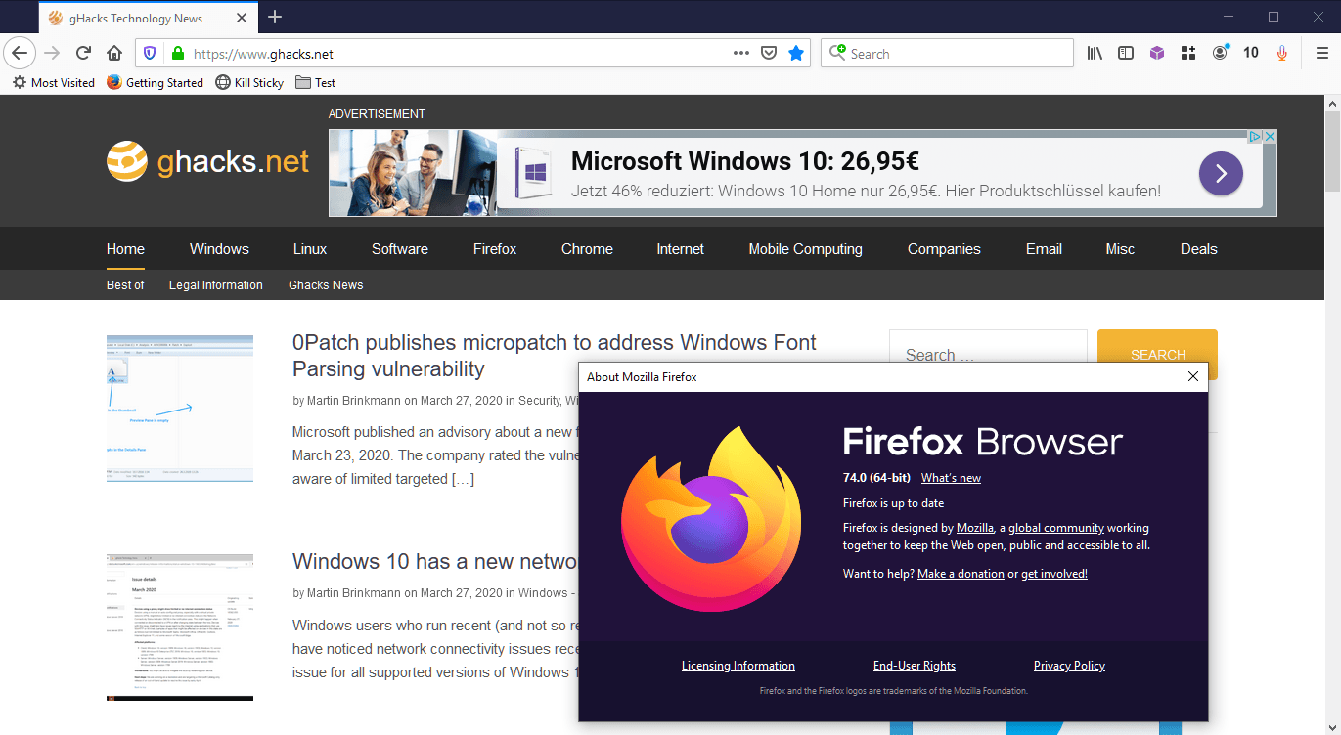Viewport: 1341px width, 735px height.
Task: Toggle the blue bookmark star
Action: click(x=796, y=53)
